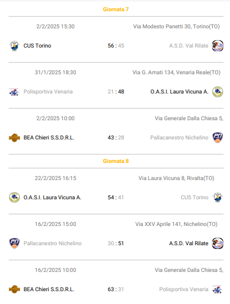Screen dimensions: 230x304
Task: Click the A.S.D. Val Rilate logo in Giornata 7
Action: [x=218, y=46]
